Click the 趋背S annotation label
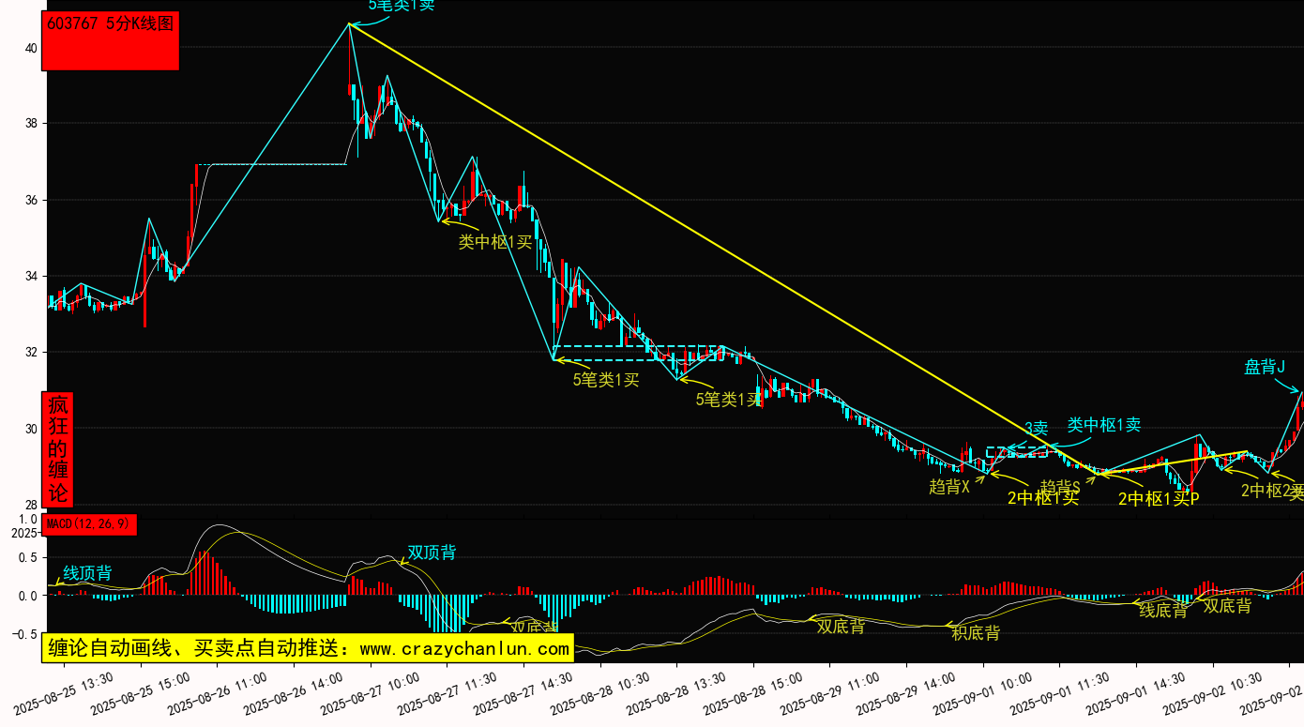Viewport: 1304px width, 727px height. pos(1060,488)
